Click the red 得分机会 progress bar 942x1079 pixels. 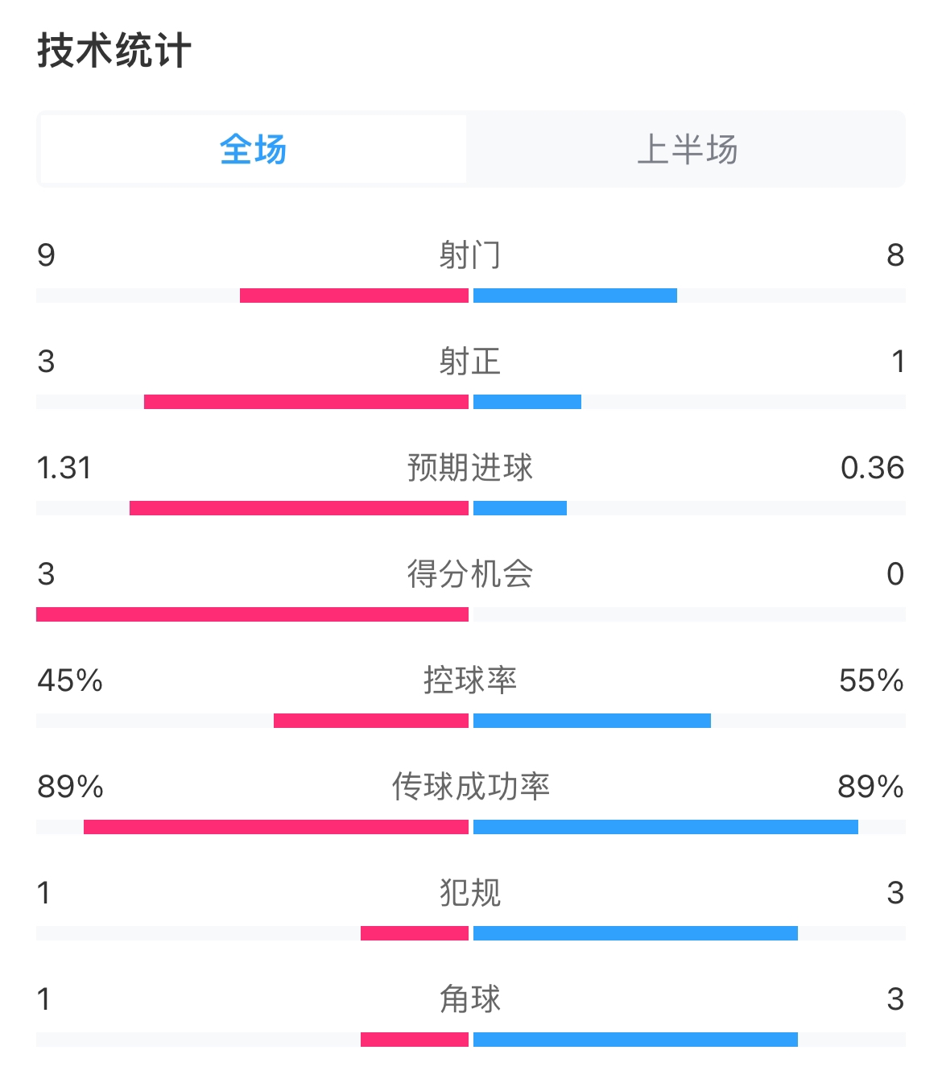pyautogui.click(x=252, y=614)
